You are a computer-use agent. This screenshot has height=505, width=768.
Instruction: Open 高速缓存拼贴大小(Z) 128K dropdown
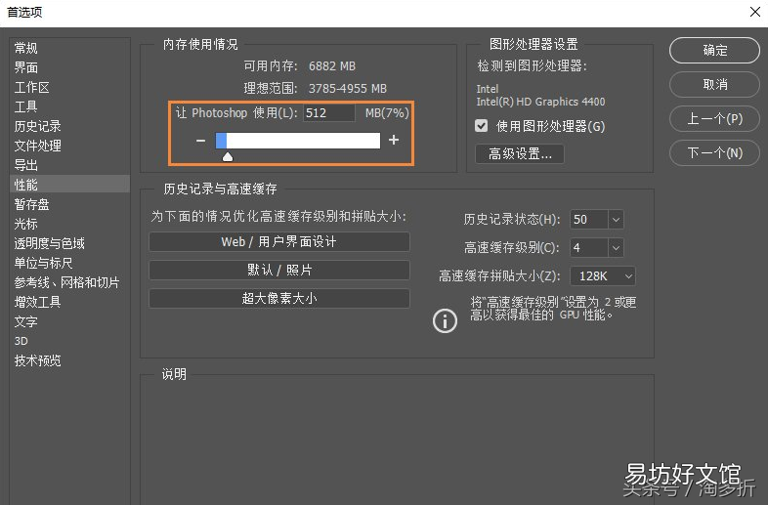(603, 276)
